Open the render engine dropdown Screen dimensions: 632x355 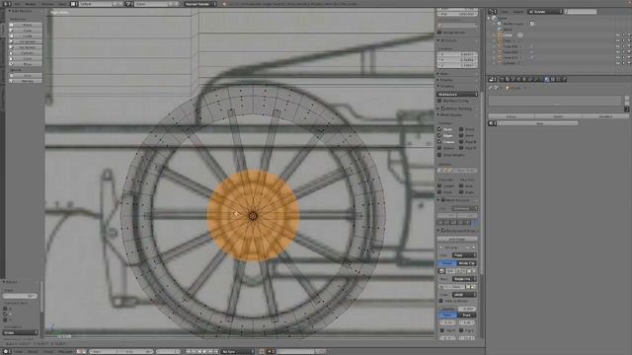[200, 4]
